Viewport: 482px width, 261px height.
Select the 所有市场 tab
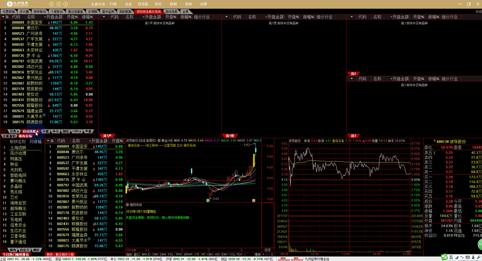(25, 136)
